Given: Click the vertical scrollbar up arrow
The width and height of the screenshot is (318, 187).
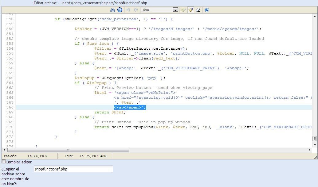Looking at the screenshot, I should coord(315,16).
